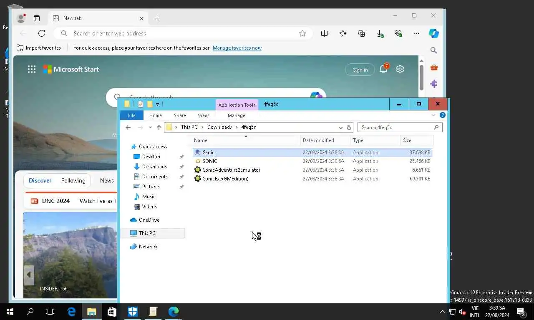
Task: Select SonicAdventure2Emulator file
Action: 312,170
